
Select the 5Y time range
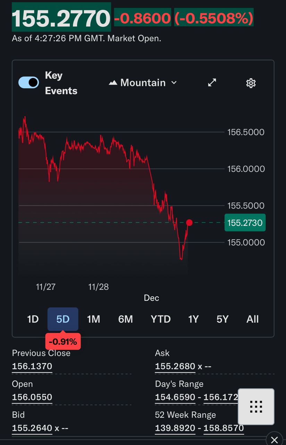pyautogui.click(x=222, y=319)
